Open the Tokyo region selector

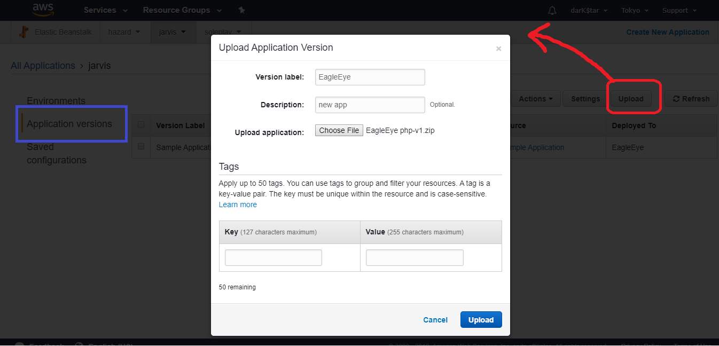pos(635,10)
